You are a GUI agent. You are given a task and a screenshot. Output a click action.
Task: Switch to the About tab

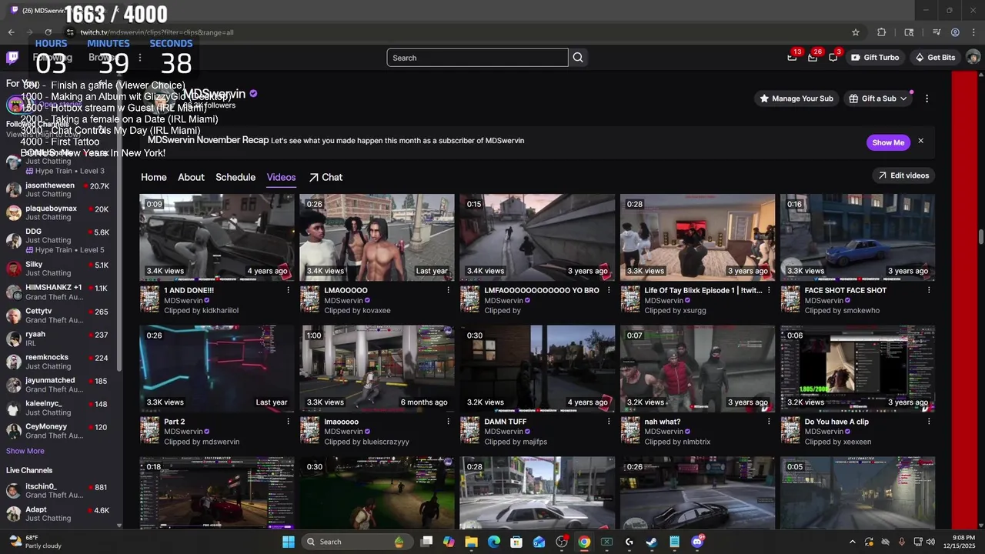(191, 177)
